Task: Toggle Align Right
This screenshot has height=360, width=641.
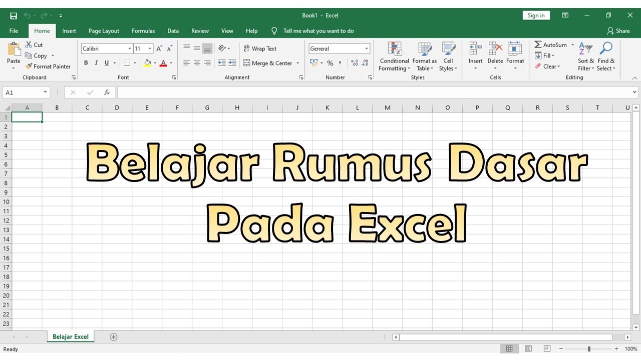Action: click(x=207, y=63)
